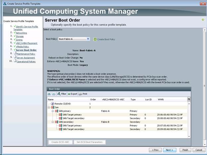The width and height of the screenshot is (207, 155).
Task: Click the Server Assignment step page icon
Action: pos(15,57)
